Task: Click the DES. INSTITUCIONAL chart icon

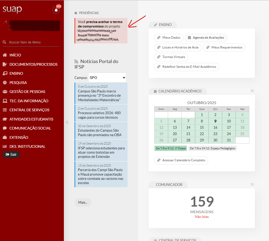Action: [x=5, y=146]
